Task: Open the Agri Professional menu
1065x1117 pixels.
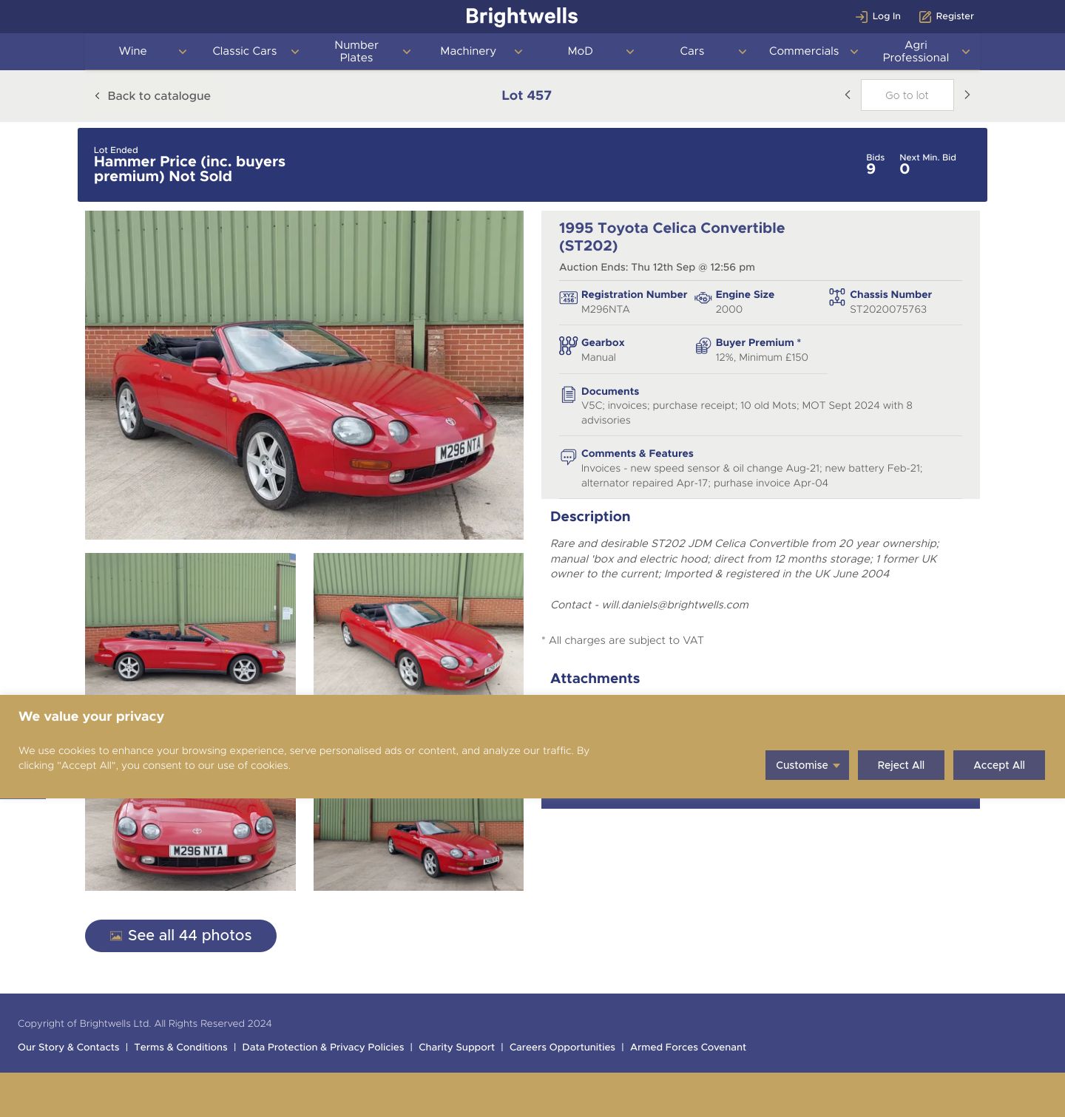Action: pyautogui.click(x=916, y=51)
